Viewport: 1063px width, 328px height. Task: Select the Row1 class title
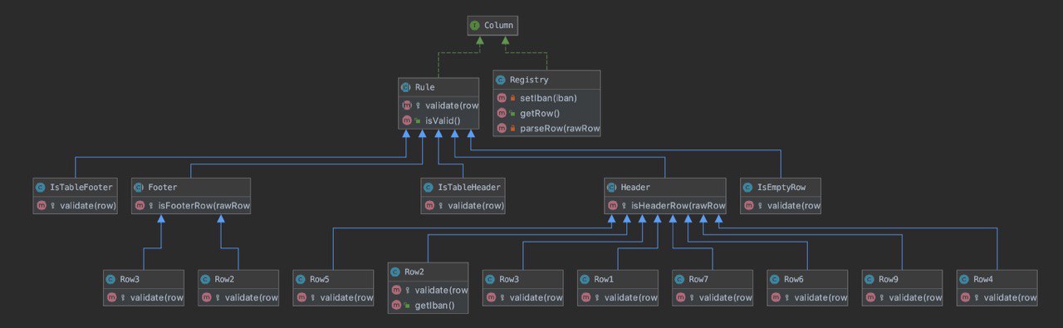[604, 279]
